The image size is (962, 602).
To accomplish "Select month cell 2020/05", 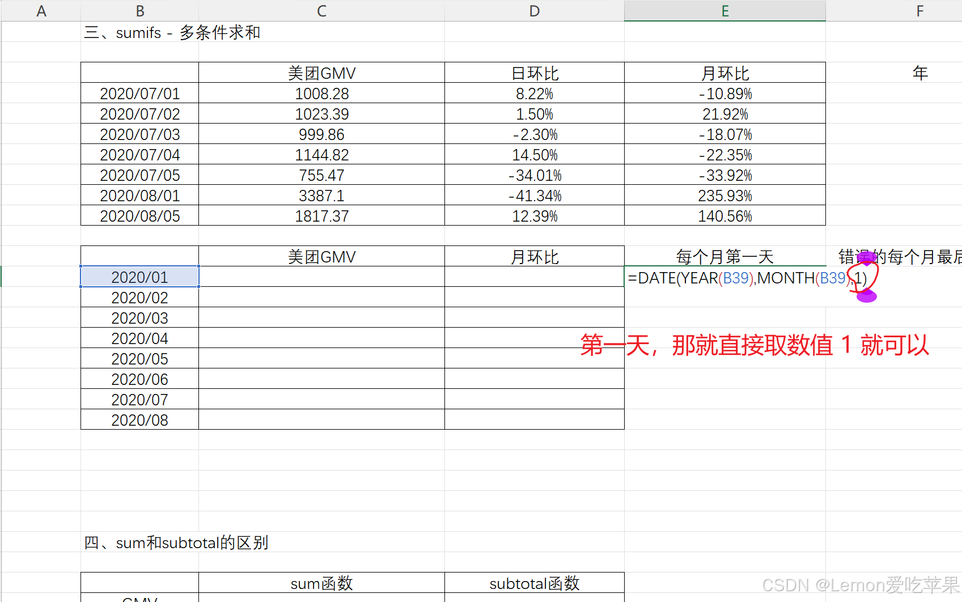I will (x=140, y=358).
